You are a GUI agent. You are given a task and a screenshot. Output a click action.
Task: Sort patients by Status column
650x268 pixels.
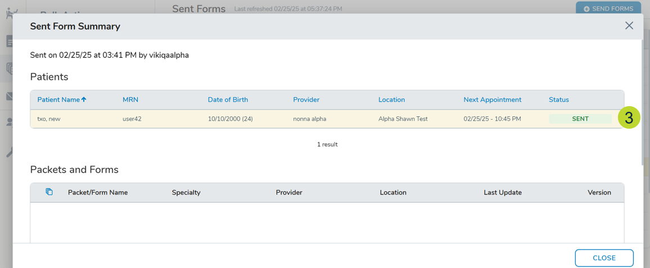tap(558, 100)
